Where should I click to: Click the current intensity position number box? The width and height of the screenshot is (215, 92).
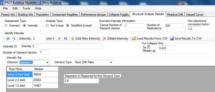pos(39,38)
